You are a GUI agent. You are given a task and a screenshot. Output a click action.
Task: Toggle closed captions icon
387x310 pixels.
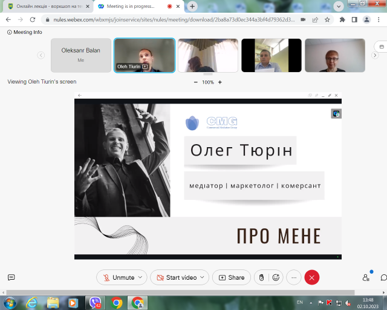tap(11, 277)
